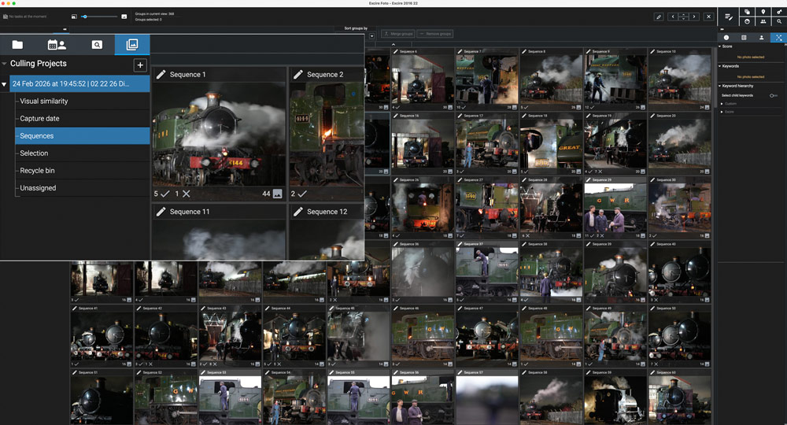The width and height of the screenshot is (787, 425).
Task: Click the accepted checkmark count on Sequence 1
Action: click(x=161, y=194)
